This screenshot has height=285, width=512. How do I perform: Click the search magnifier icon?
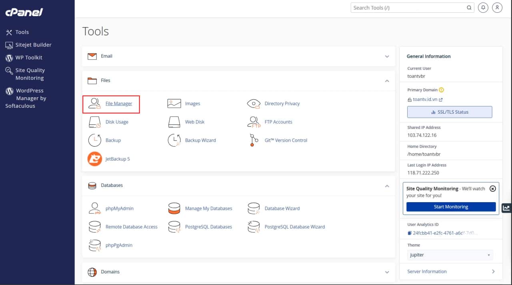click(x=469, y=8)
